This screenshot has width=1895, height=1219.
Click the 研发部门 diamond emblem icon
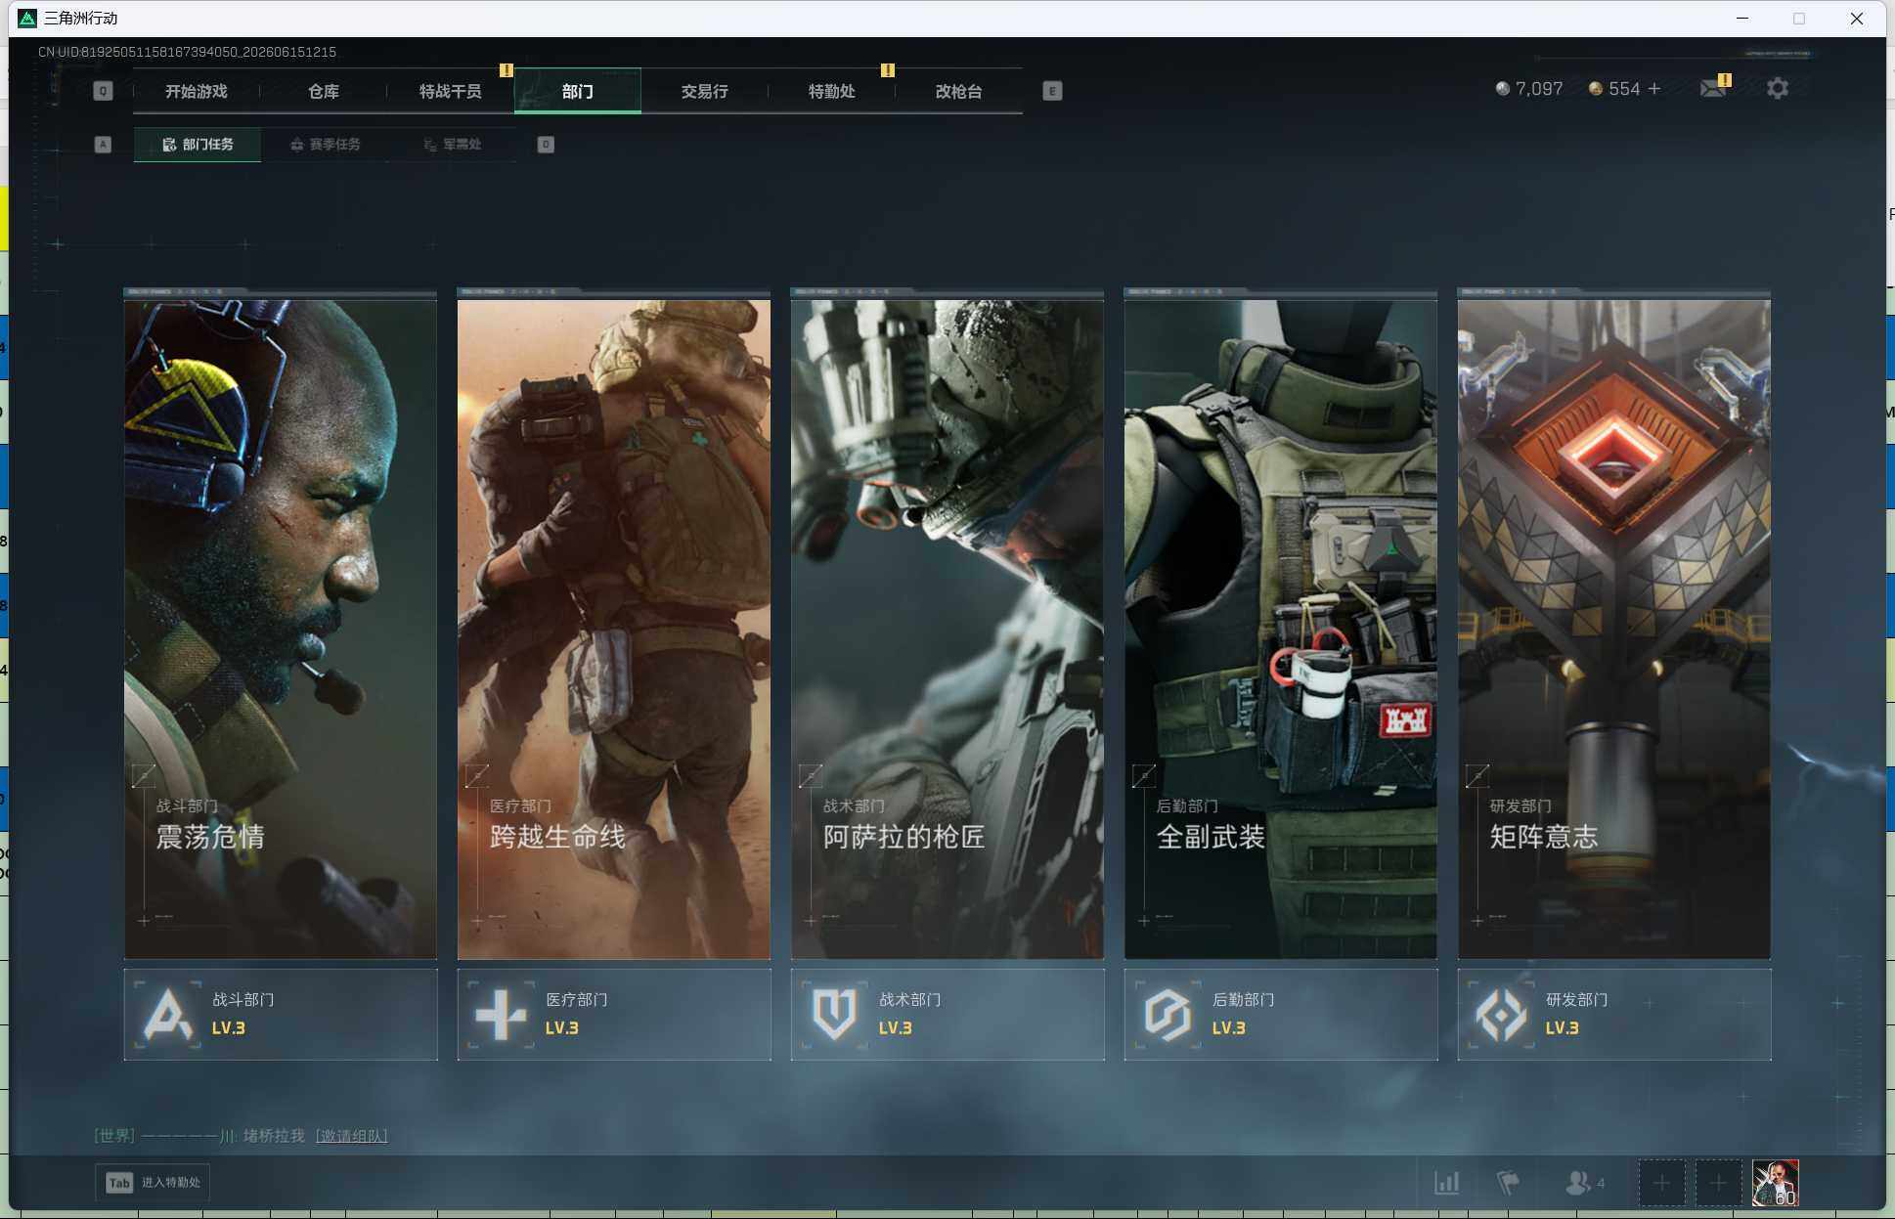(1502, 1015)
